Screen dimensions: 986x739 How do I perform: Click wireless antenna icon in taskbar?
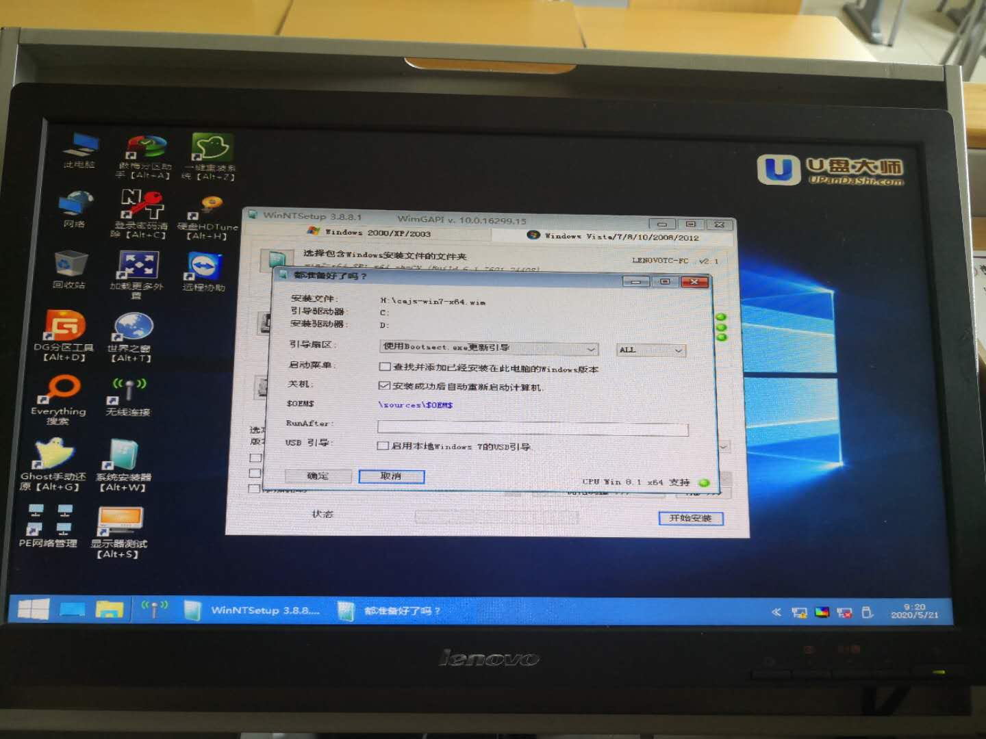tap(154, 608)
